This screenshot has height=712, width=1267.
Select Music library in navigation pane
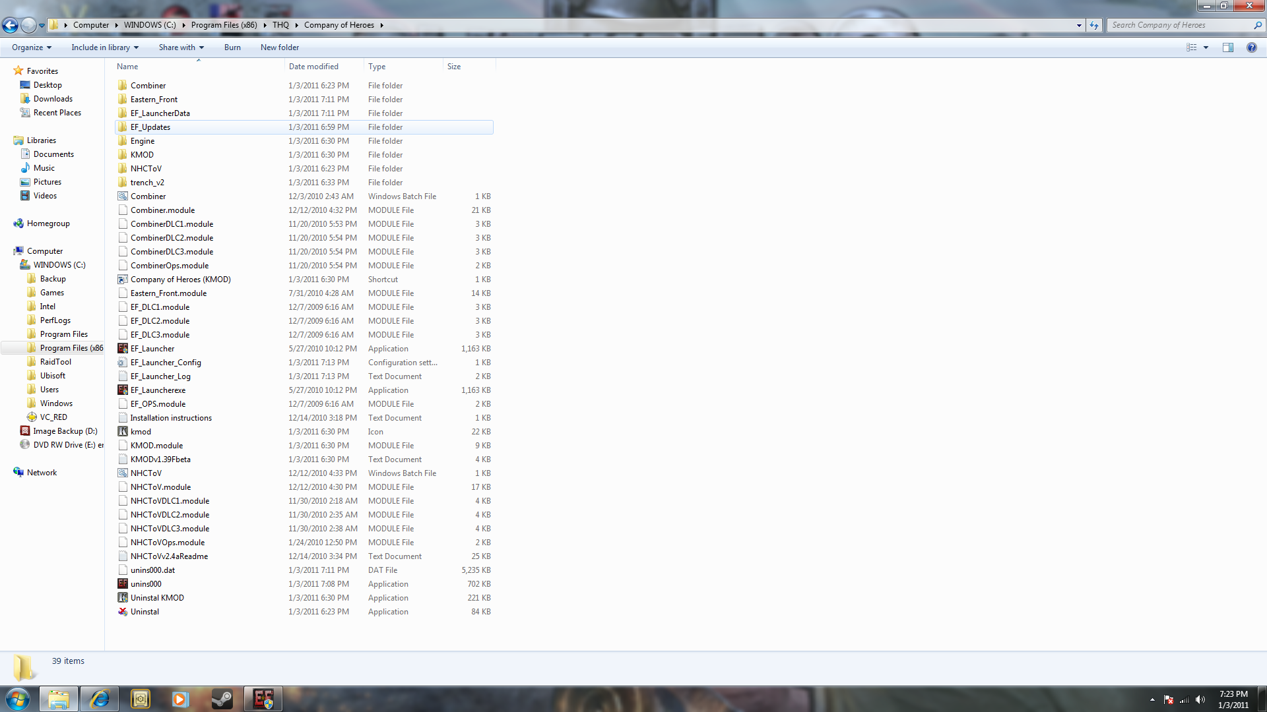pyautogui.click(x=44, y=168)
